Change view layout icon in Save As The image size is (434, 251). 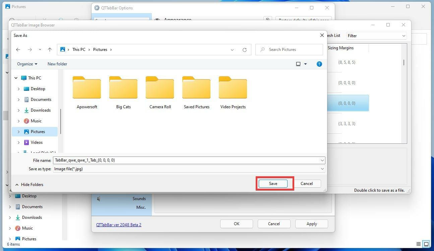click(298, 64)
